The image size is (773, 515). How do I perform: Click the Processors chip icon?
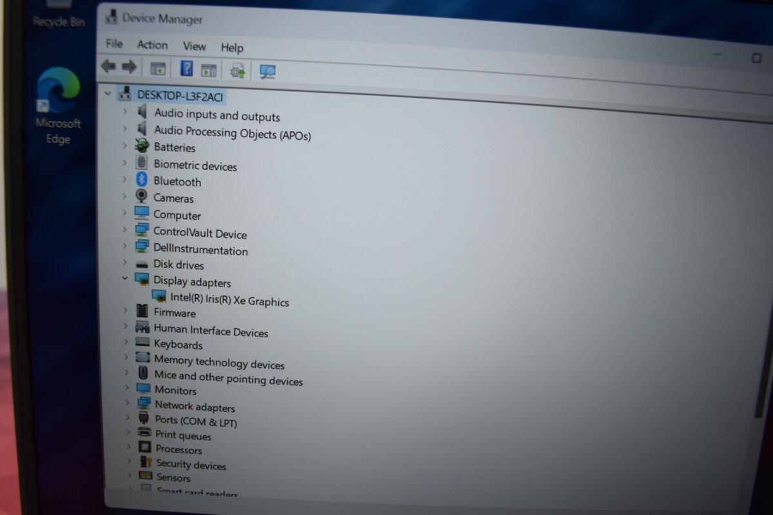[x=145, y=447]
